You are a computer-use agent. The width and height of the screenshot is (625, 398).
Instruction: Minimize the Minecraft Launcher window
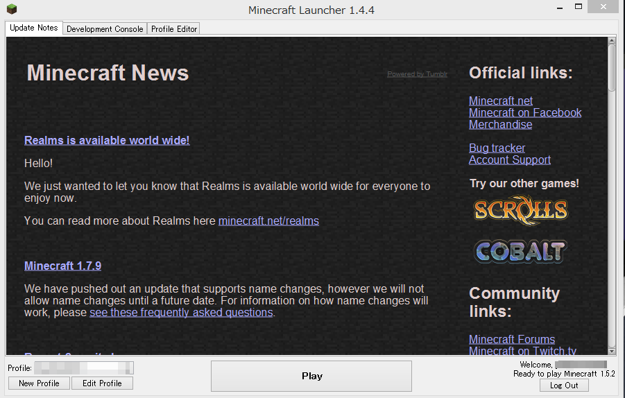[560, 7]
